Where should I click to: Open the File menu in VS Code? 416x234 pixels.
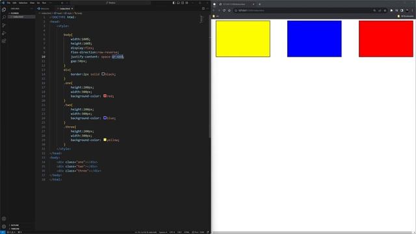pyautogui.click(x=8, y=3)
